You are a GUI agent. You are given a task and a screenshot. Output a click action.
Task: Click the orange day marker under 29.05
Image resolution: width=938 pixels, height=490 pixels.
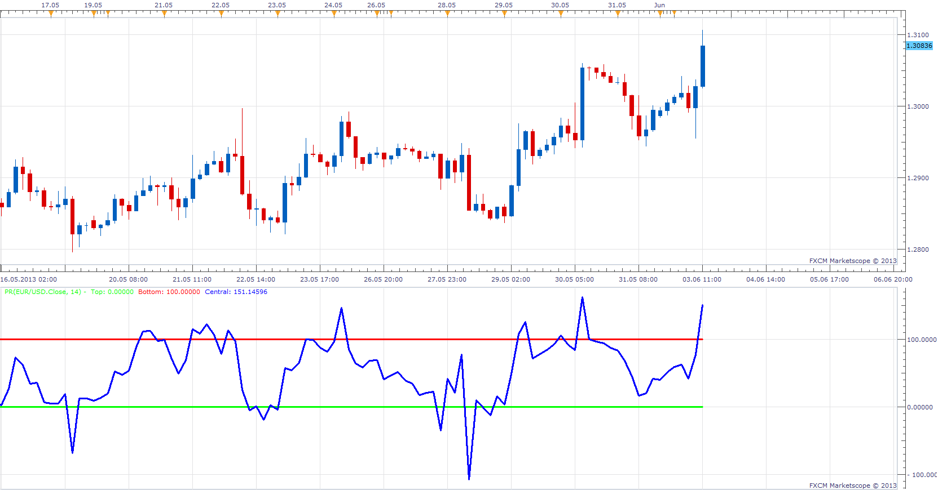pyautogui.click(x=504, y=14)
